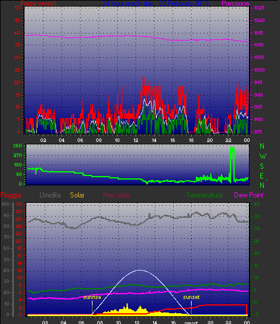Click the '270' wind direction scale value
The image size is (280, 324).
(x=17, y=155)
